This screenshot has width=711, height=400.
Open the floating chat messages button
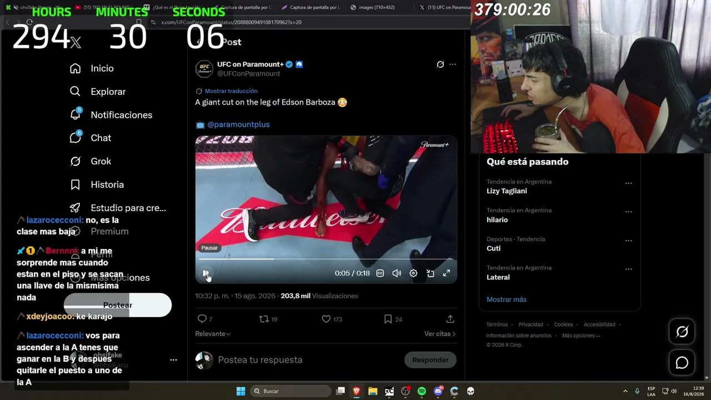[682, 363]
